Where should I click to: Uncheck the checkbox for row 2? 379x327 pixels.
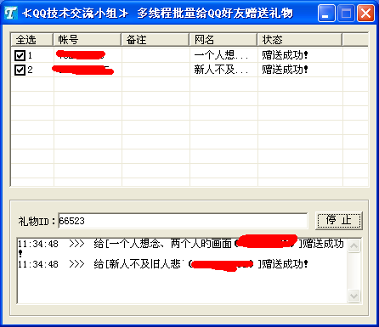[20, 70]
